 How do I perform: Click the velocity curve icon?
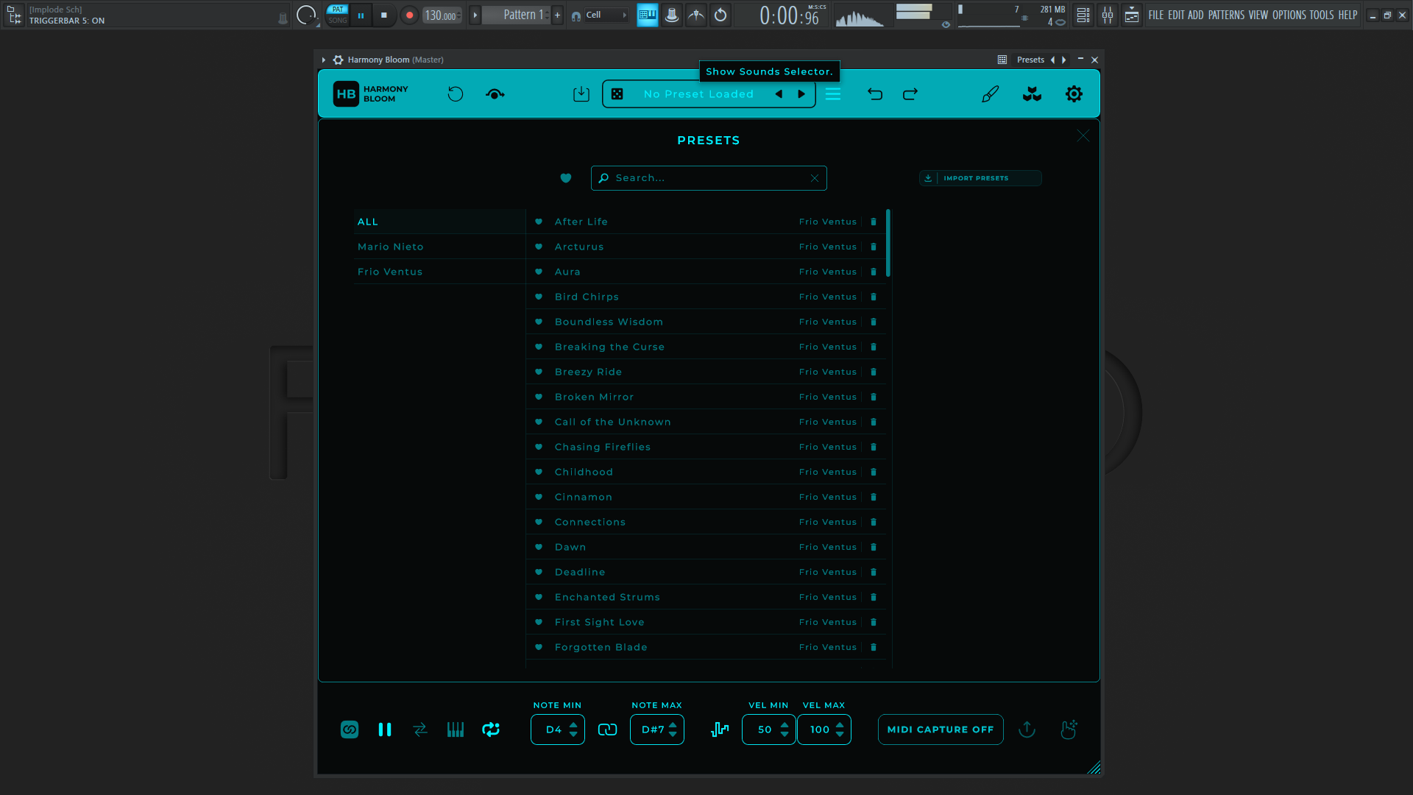720,729
